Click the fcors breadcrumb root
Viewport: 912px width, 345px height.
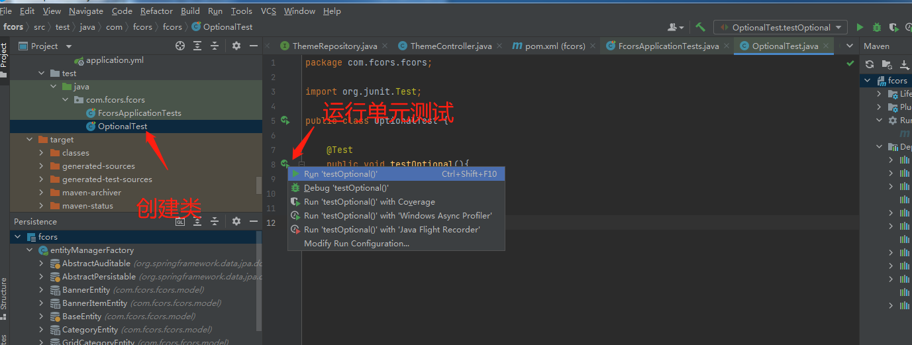[x=13, y=27]
